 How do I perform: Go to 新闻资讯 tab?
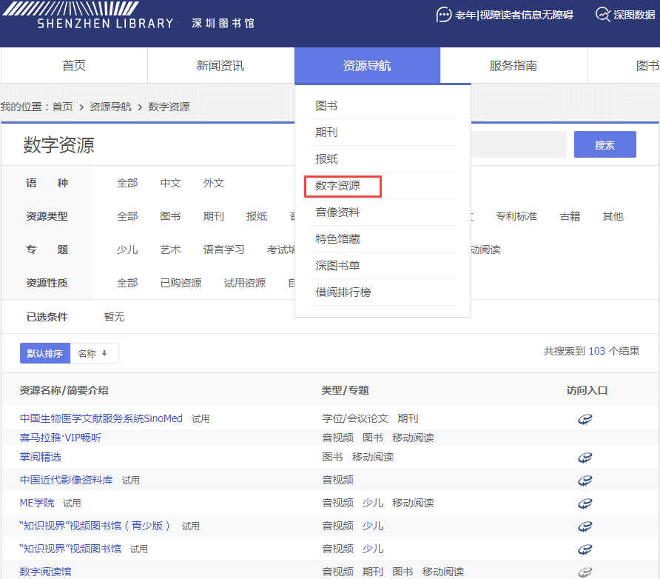[220, 66]
